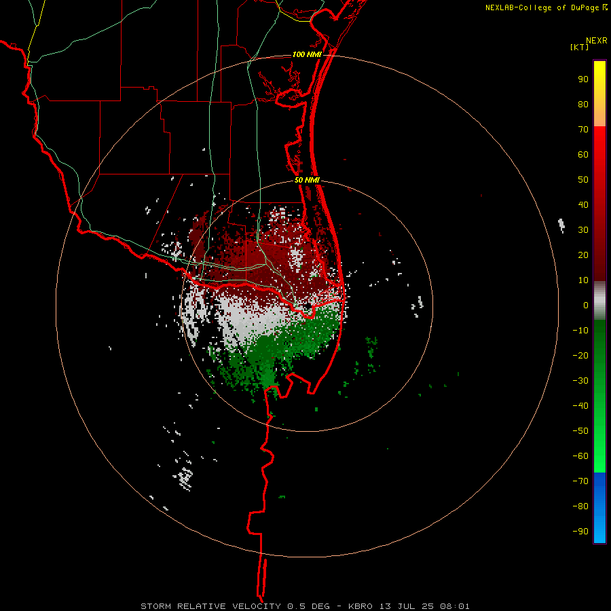Click the [KT] units label
This screenshot has height=611, width=611.
pos(580,47)
